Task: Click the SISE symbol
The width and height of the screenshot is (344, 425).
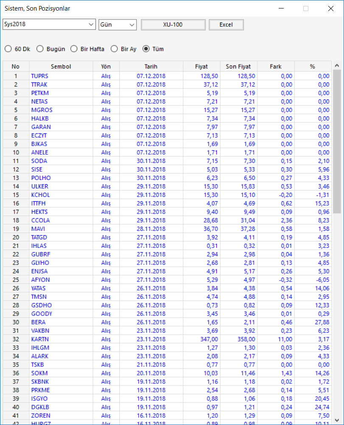Action: pos(36,169)
